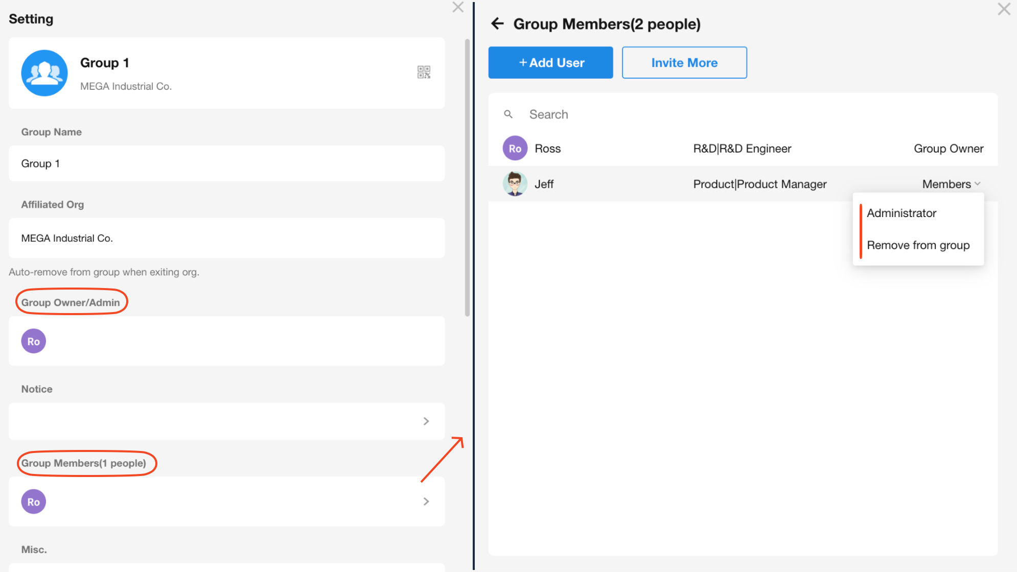Close the Setting panel

point(458,7)
